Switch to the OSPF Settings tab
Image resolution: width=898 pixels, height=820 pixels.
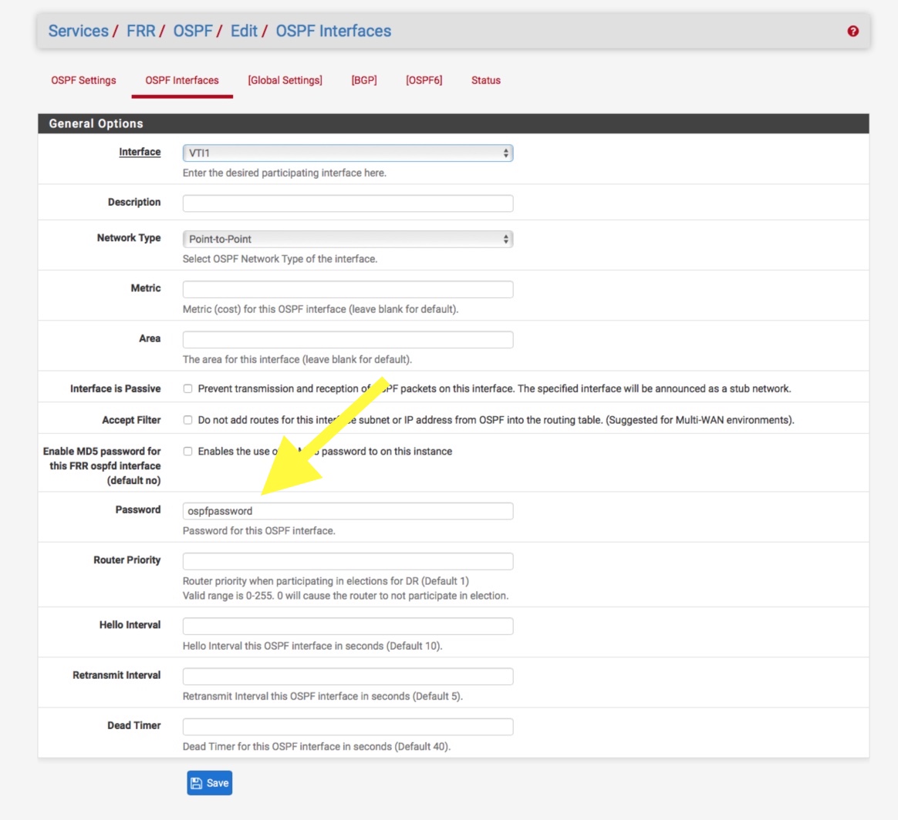83,80
